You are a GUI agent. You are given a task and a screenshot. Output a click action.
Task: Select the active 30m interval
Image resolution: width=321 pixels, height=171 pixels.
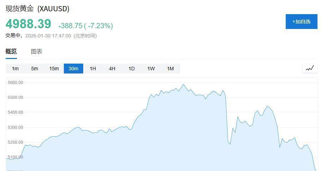coord(73,69)
